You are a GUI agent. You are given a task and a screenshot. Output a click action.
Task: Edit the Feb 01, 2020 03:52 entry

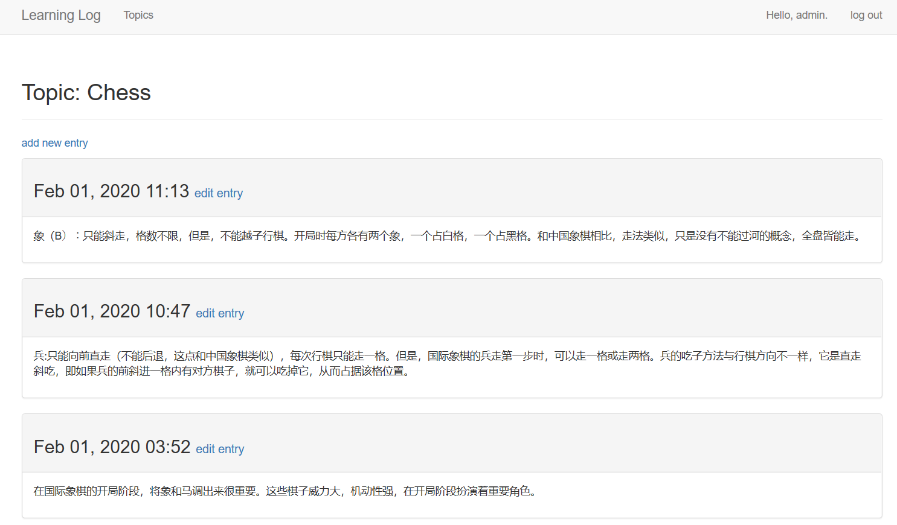[220, 449]
